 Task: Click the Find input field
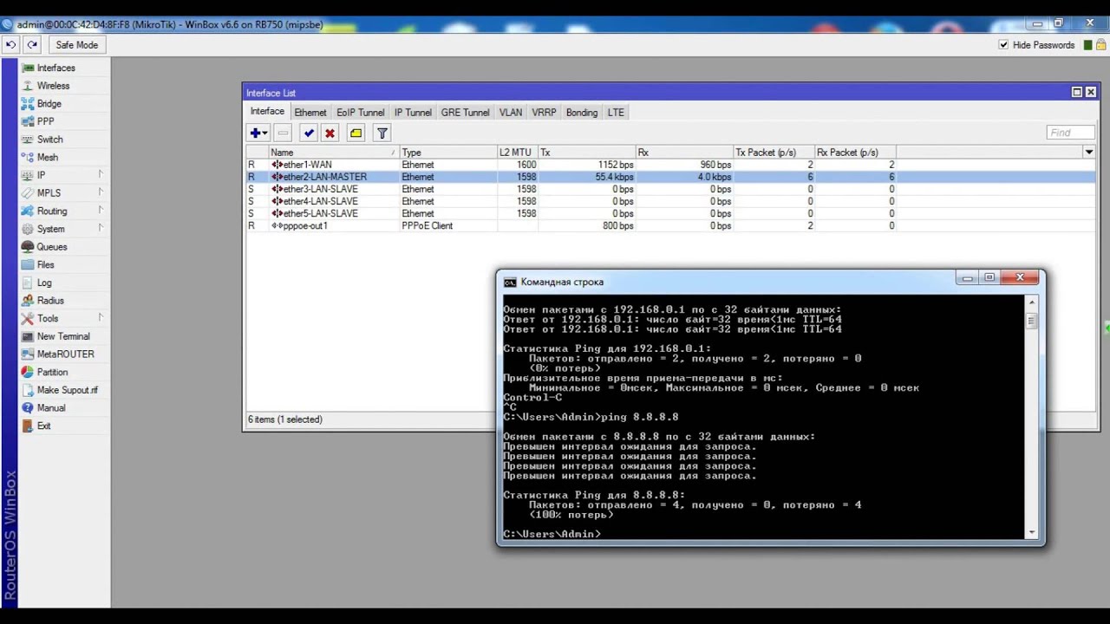coord(1071,133)
